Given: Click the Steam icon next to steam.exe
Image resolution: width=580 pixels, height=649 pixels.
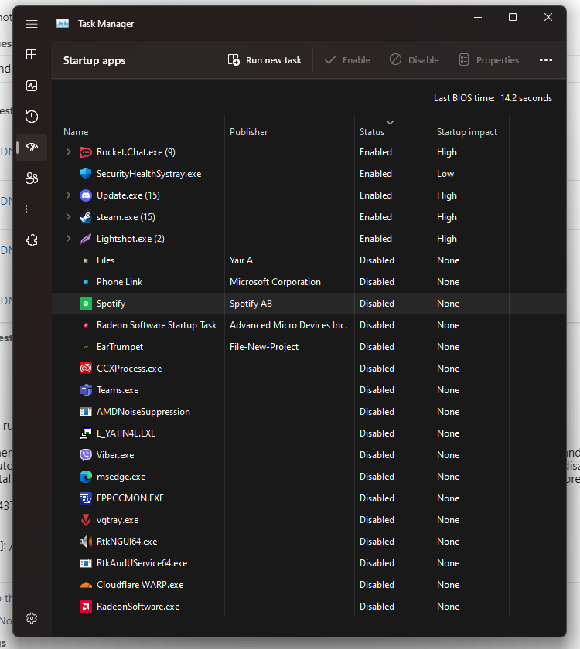Looking at the screenshot, I should tap(85, 217).
